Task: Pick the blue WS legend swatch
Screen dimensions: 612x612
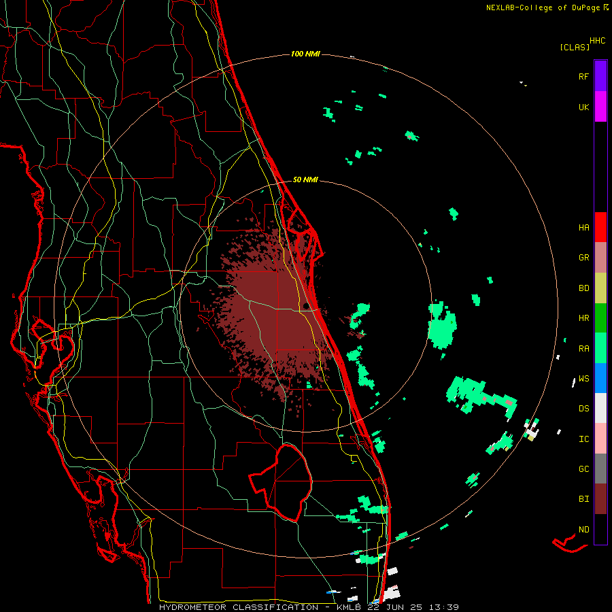Action: tap(600, 378)
